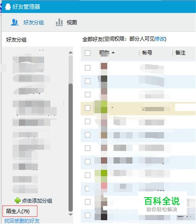Click the 全部好友 heading text
The width and height of the screenshot is (196, 224).
[93, 39]
